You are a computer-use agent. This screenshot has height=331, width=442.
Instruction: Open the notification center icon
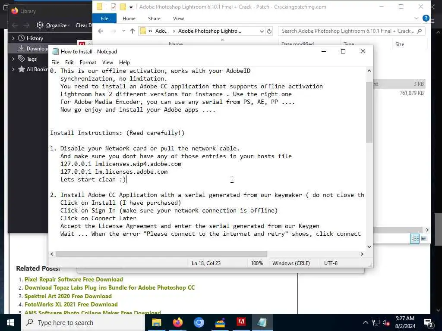coord(429,322)
